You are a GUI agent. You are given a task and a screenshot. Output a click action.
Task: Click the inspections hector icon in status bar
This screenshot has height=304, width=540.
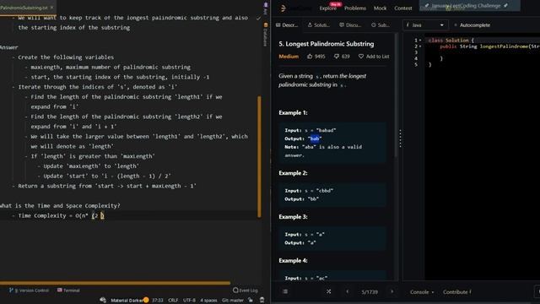pyautogui.click(x=262, y=301)
